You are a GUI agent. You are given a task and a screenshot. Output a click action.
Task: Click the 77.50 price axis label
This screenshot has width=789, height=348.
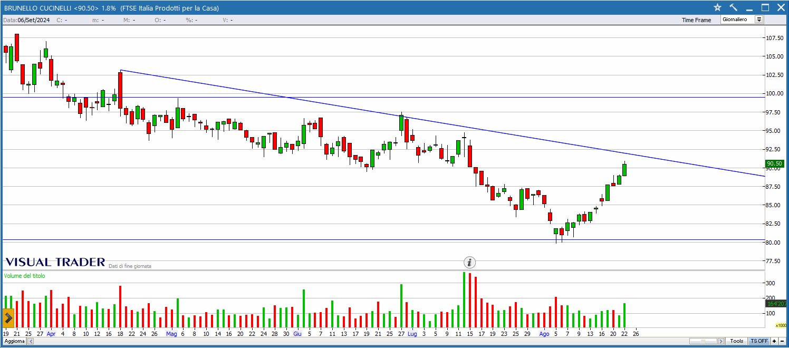coord(774,261)
